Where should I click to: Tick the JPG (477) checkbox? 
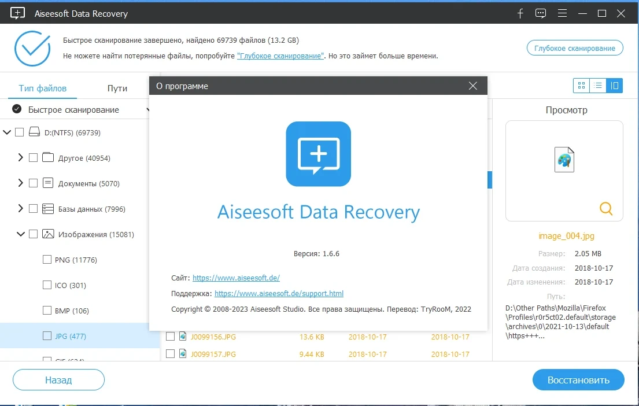tap(47, 335)
